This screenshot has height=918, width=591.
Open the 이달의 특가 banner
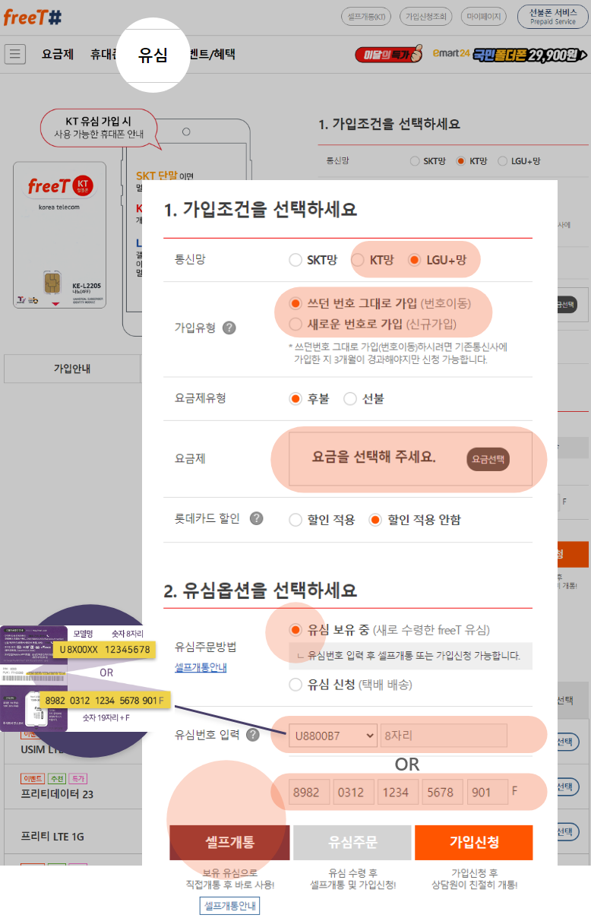[388, 55]
